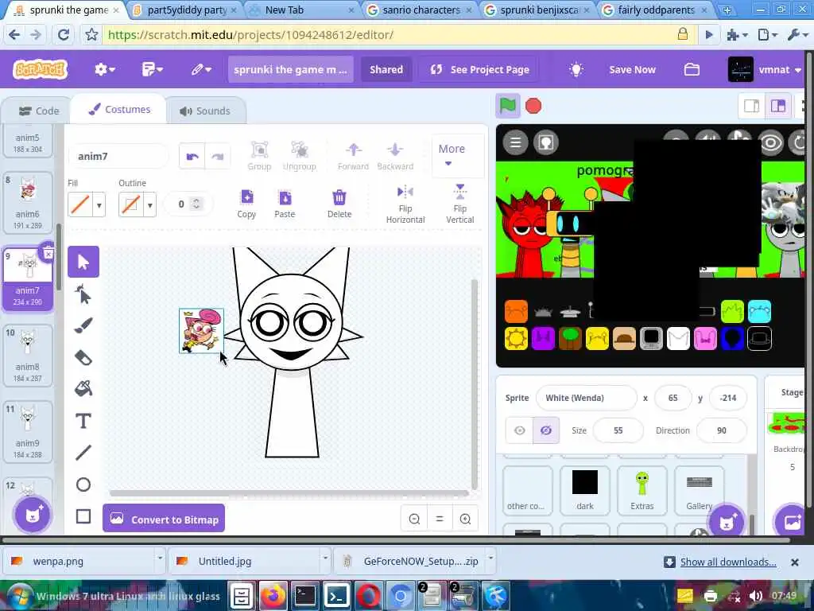Click the outline width stepper arrows
The height and width of the screenshot is (611, 814).
196,204
